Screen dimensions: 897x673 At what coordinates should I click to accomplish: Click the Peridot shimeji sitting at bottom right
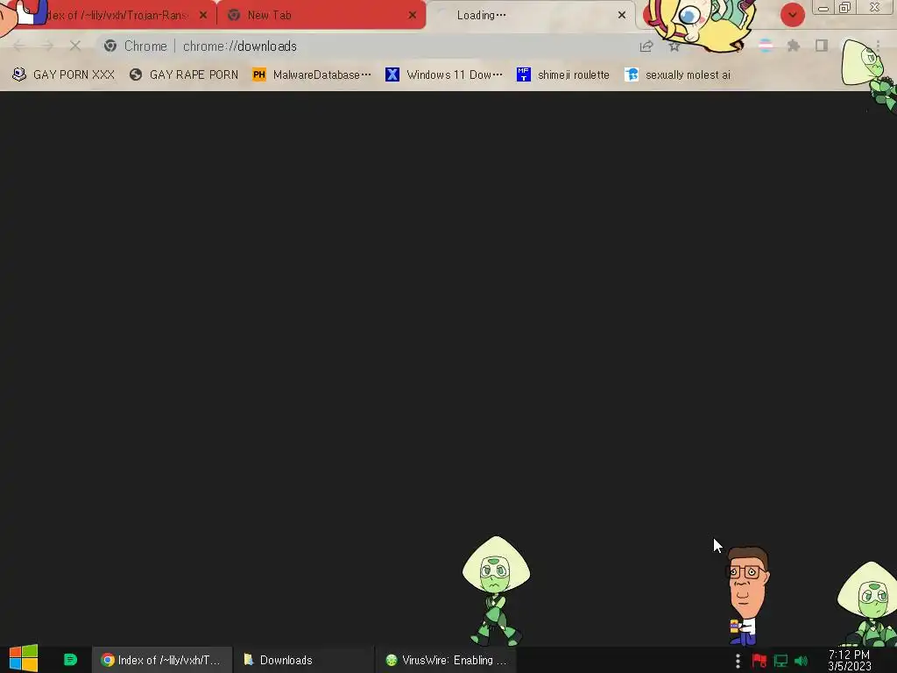(x=868, y=604)
